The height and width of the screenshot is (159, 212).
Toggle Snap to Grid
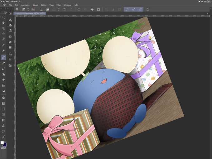(140, 9)
